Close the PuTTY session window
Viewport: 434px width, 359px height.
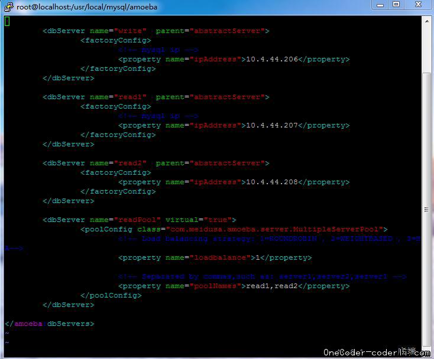[x=417, y=5]
